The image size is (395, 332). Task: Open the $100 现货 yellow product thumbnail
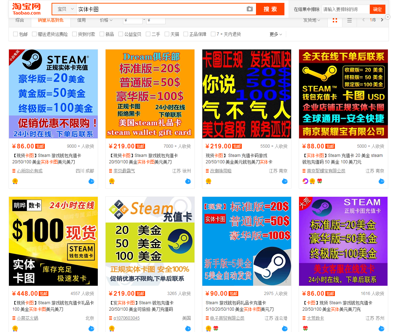(53, 241)
